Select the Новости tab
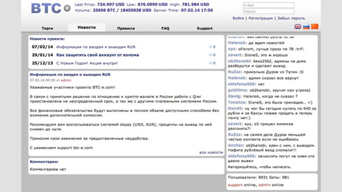 pos(87,28)
